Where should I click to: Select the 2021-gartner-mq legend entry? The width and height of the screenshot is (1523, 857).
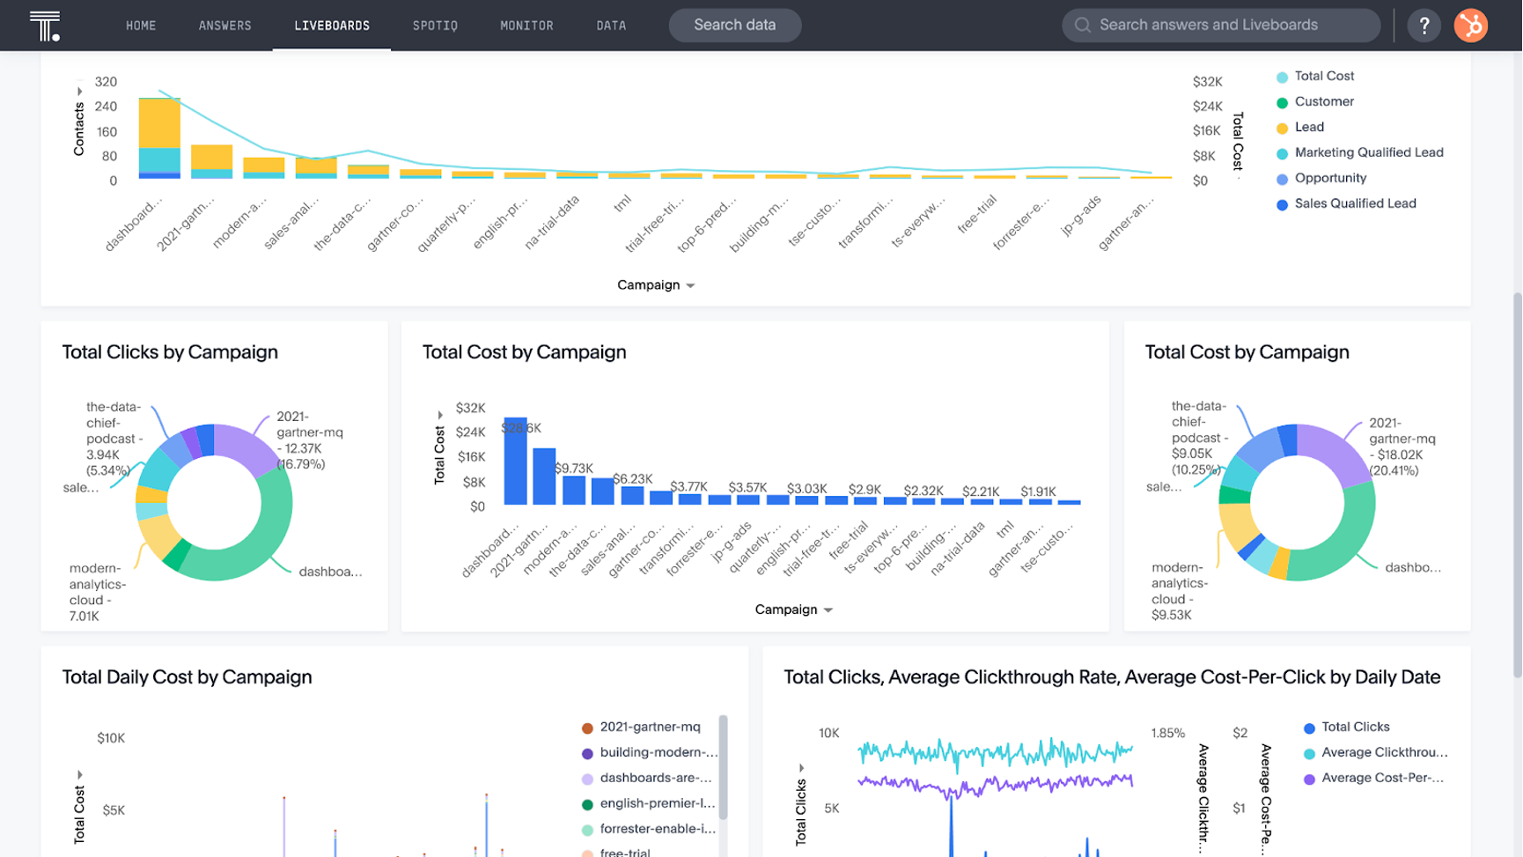click(649, 727)
